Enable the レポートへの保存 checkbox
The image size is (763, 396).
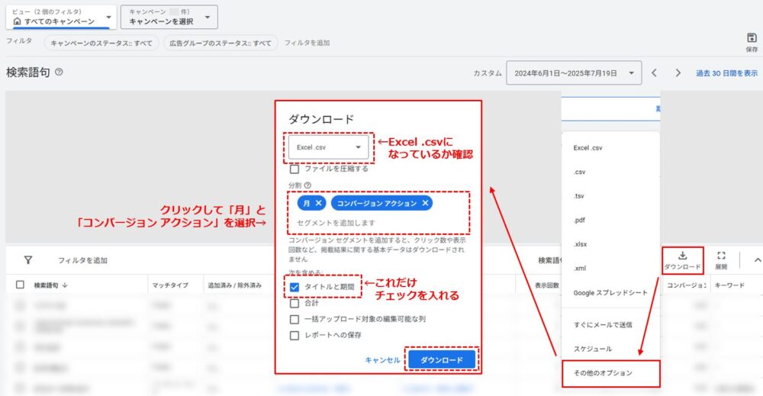click(295, 335)
